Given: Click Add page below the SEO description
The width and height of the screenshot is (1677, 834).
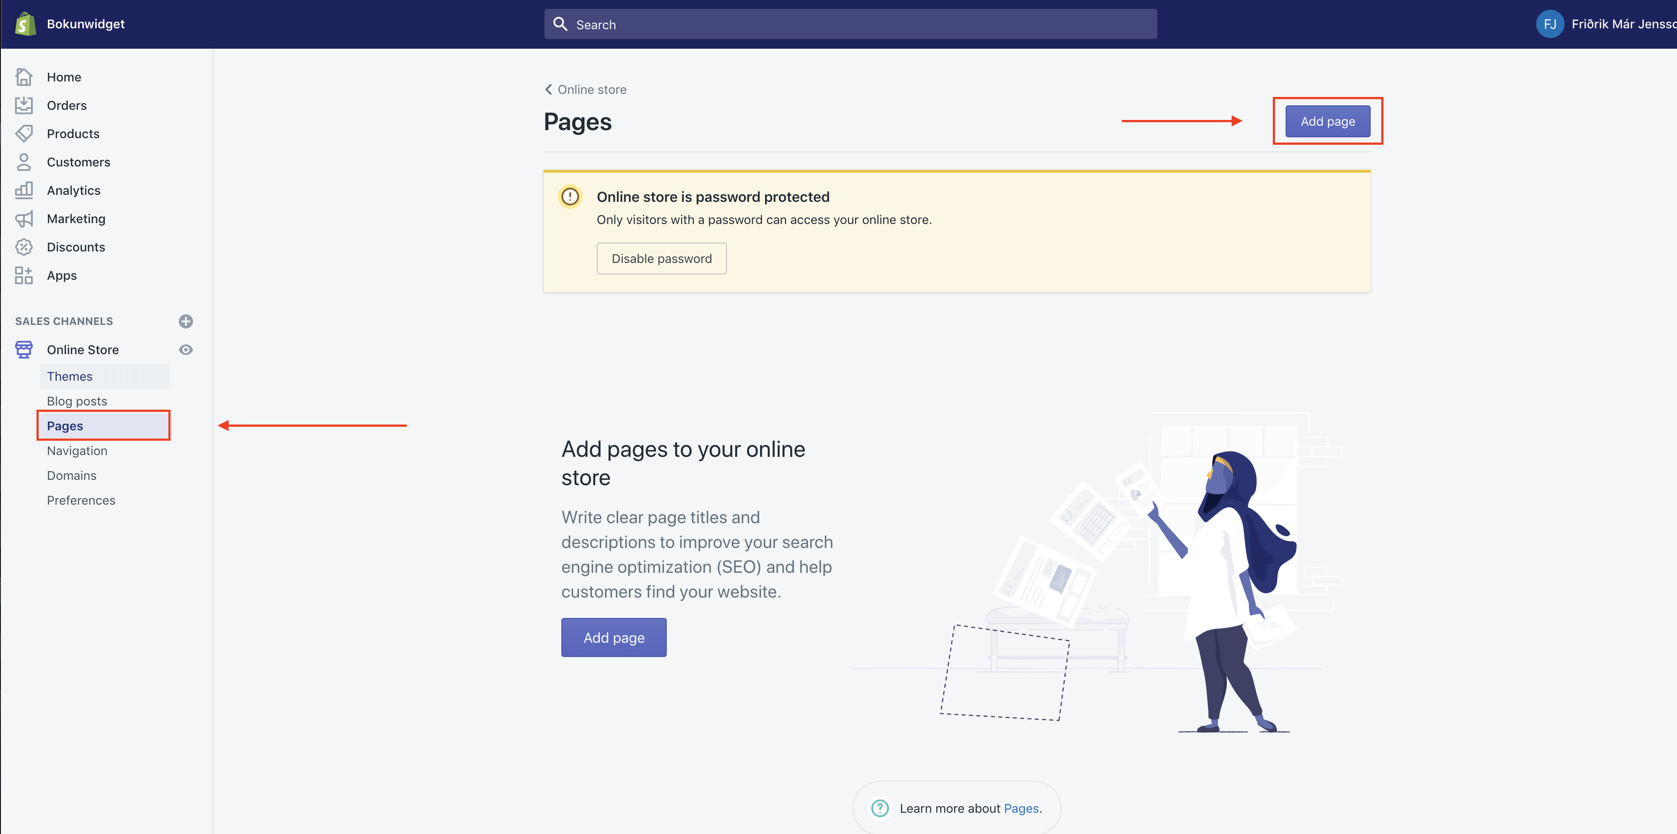Looking at the screenshot, I should click(x=613, y=637).
